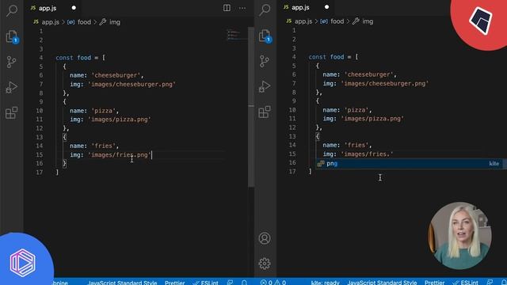Open the Accounts icon in the right window
The height and width of the screenshot is (285, 507).
click(265, 238)
